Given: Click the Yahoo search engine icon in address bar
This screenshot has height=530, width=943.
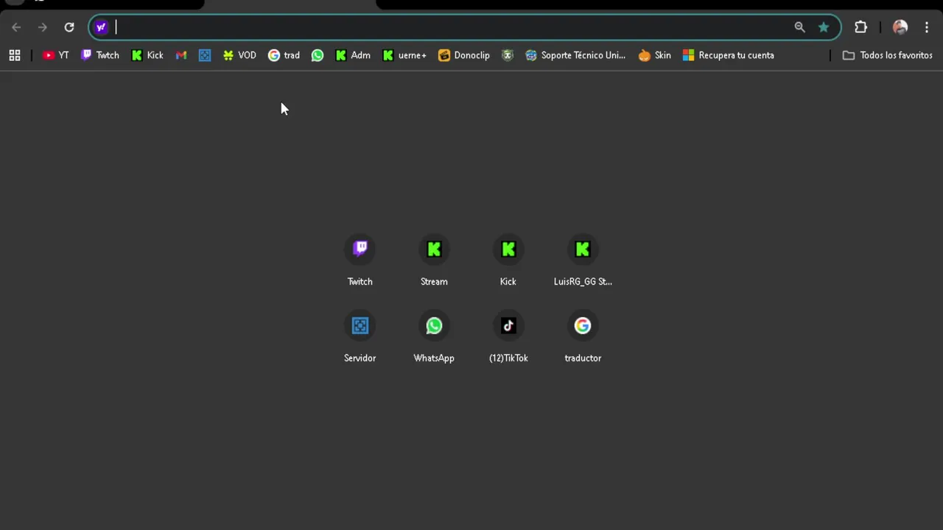Looking at the screenshot, I should pos(101,27).
